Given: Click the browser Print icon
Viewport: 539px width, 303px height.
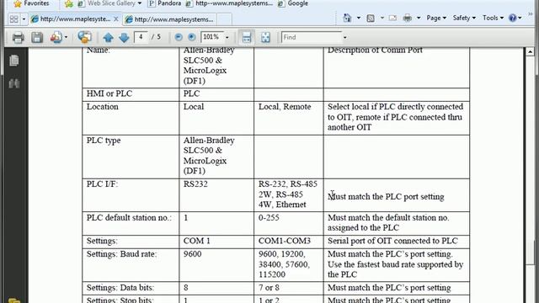Looking at the screenshot, I should coord(408,18).
